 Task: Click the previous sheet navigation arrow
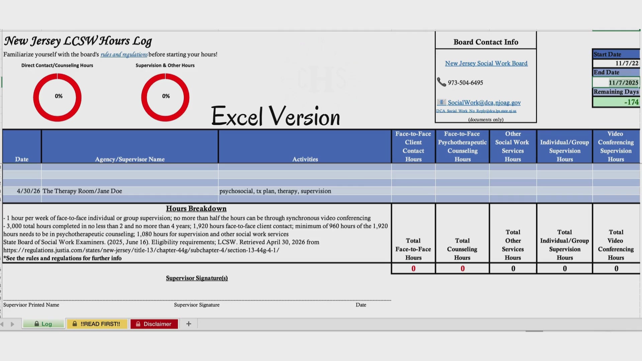tap(2, 324)
